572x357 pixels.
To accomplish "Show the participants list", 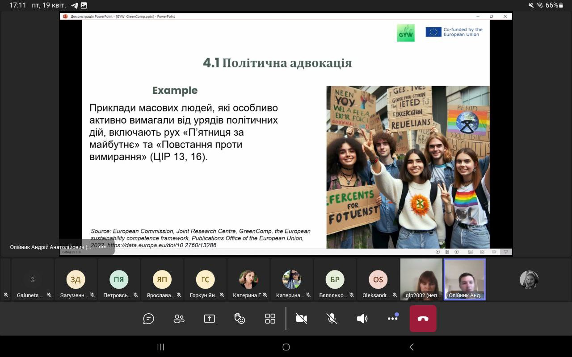I will tap(179, 319).
